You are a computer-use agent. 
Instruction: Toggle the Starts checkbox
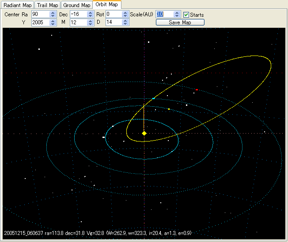pyautogui.click(x=186, y=15)
